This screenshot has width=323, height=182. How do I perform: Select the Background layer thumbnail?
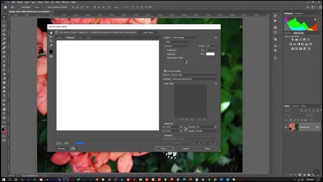click(x=293, y=127)
